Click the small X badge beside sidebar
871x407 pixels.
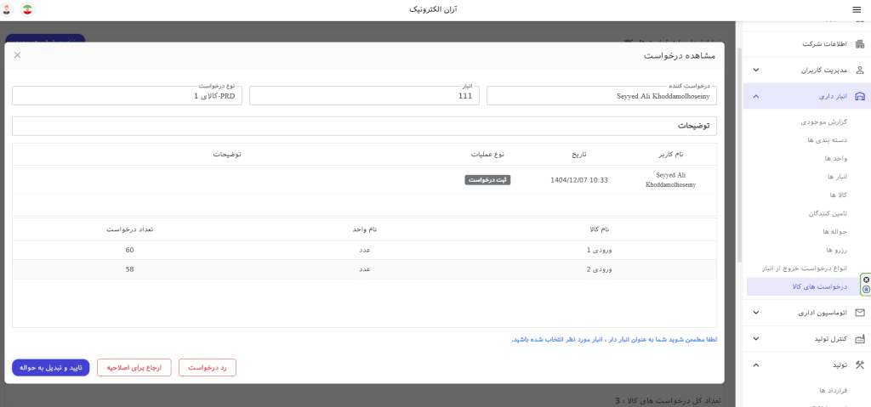coord(867,280)
